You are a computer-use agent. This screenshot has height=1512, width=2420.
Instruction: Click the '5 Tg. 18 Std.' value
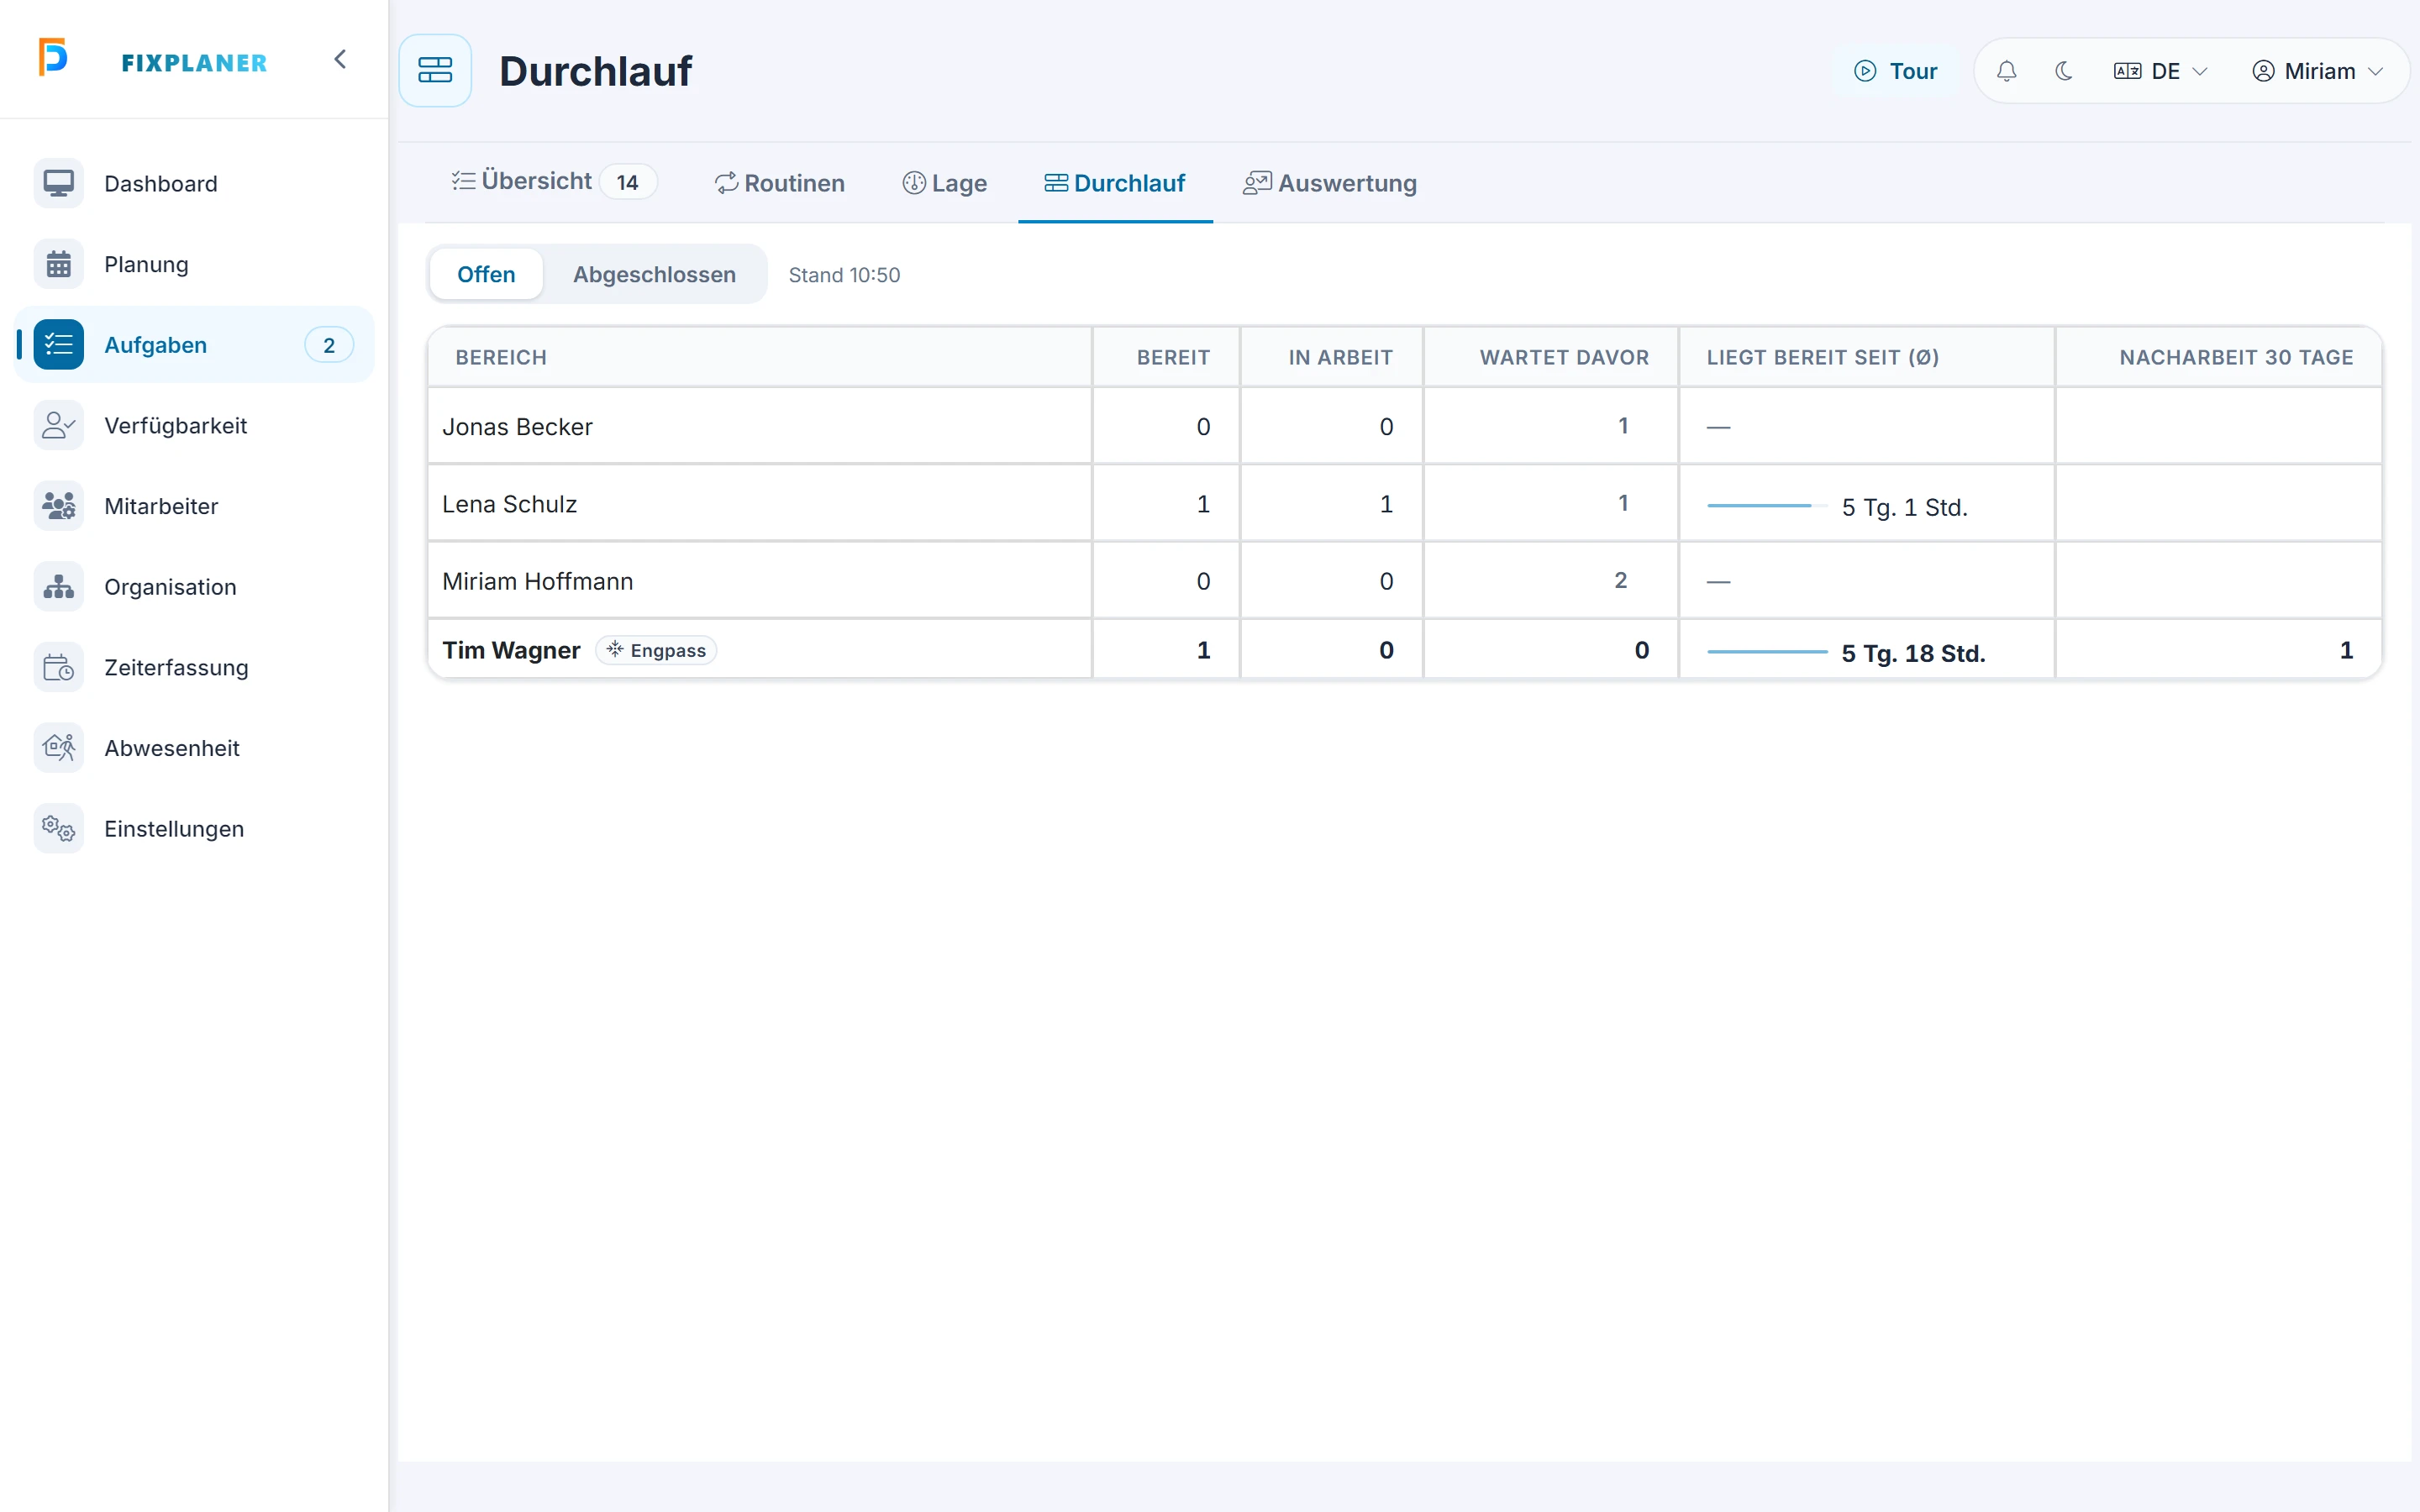click(1913, 653)
